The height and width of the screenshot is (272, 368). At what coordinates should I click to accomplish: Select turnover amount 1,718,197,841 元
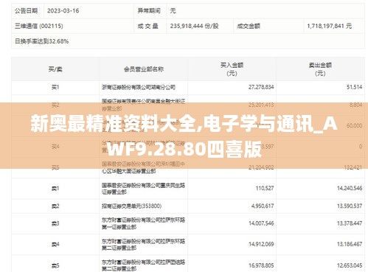[330, 26]
